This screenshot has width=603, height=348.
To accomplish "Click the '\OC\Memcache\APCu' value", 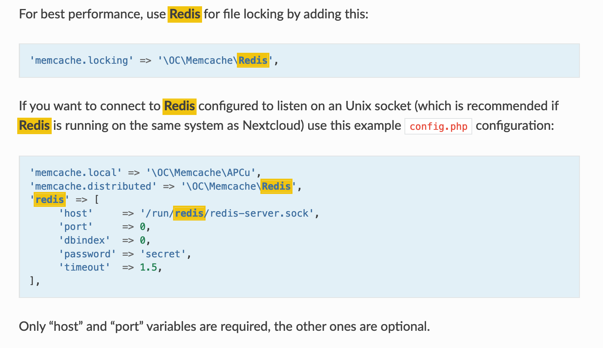I will coord(201,173).
